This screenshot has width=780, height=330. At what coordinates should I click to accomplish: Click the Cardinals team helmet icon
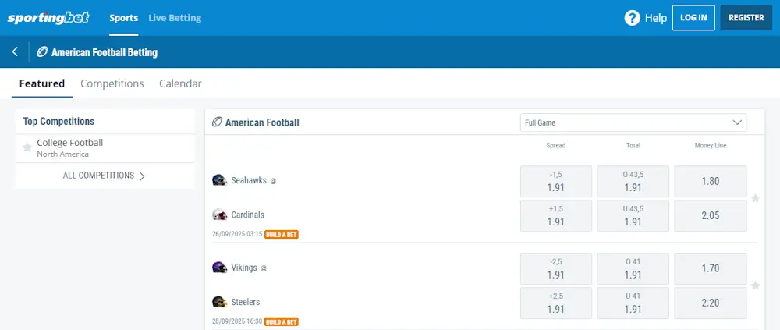[219, 215]
